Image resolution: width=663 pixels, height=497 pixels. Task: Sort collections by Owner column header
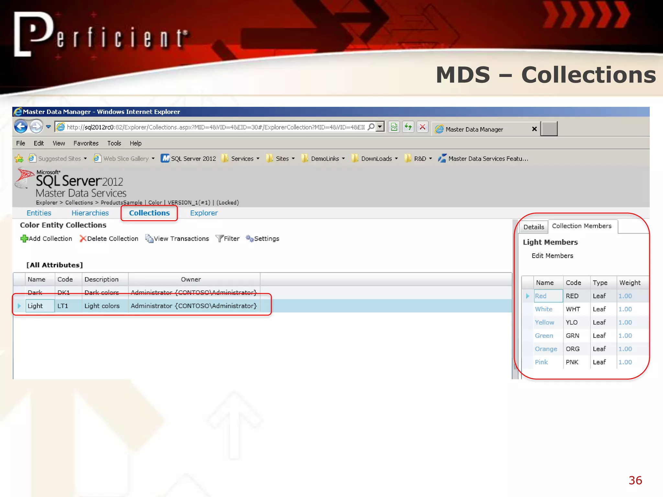[194, 279]
